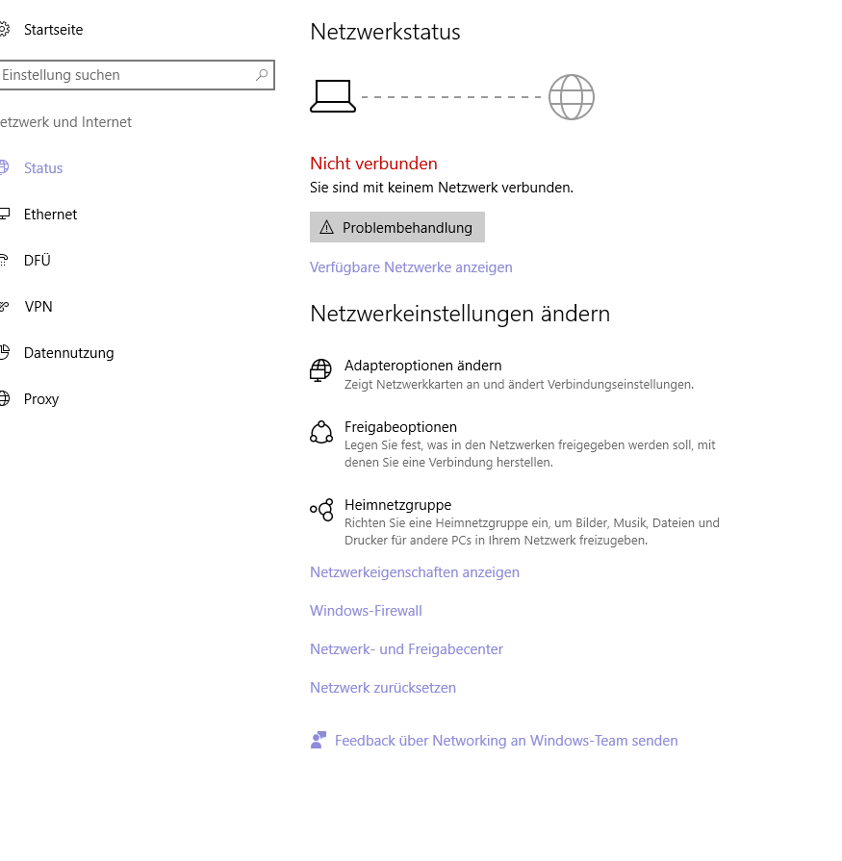842x861 pixels.
Task: Focus the Einstellung suchen search field
Action: point(137,75)
